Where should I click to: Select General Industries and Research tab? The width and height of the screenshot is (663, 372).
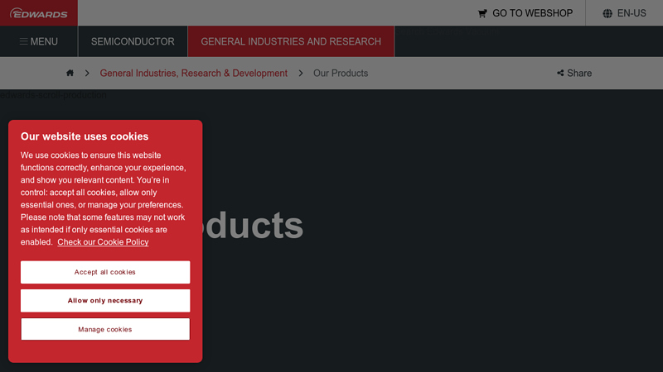coord(291,41)
